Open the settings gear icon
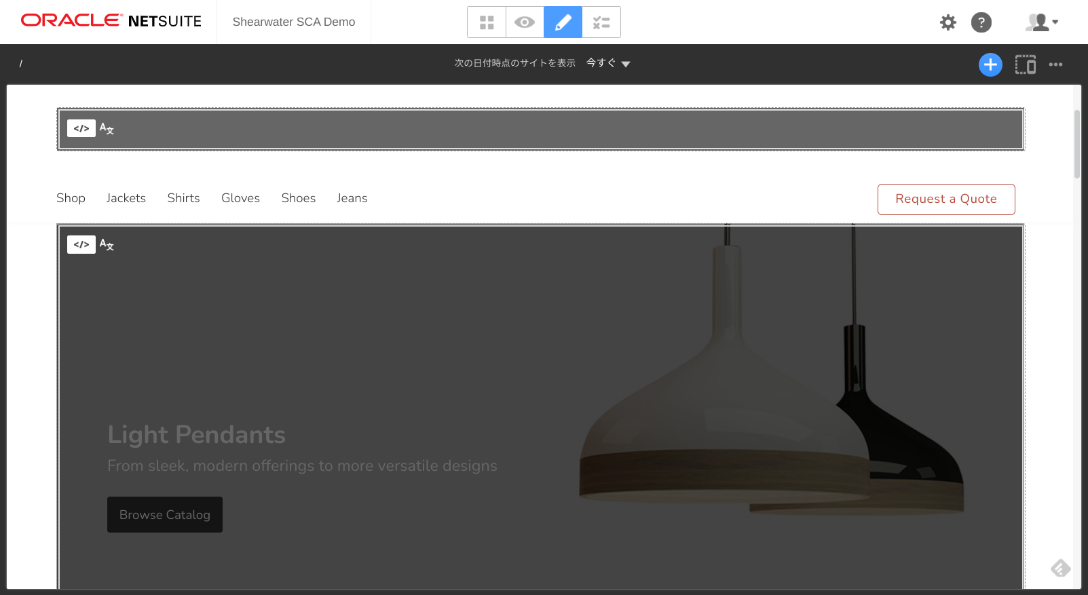The image size is (1088, 595). click(948, 22)
